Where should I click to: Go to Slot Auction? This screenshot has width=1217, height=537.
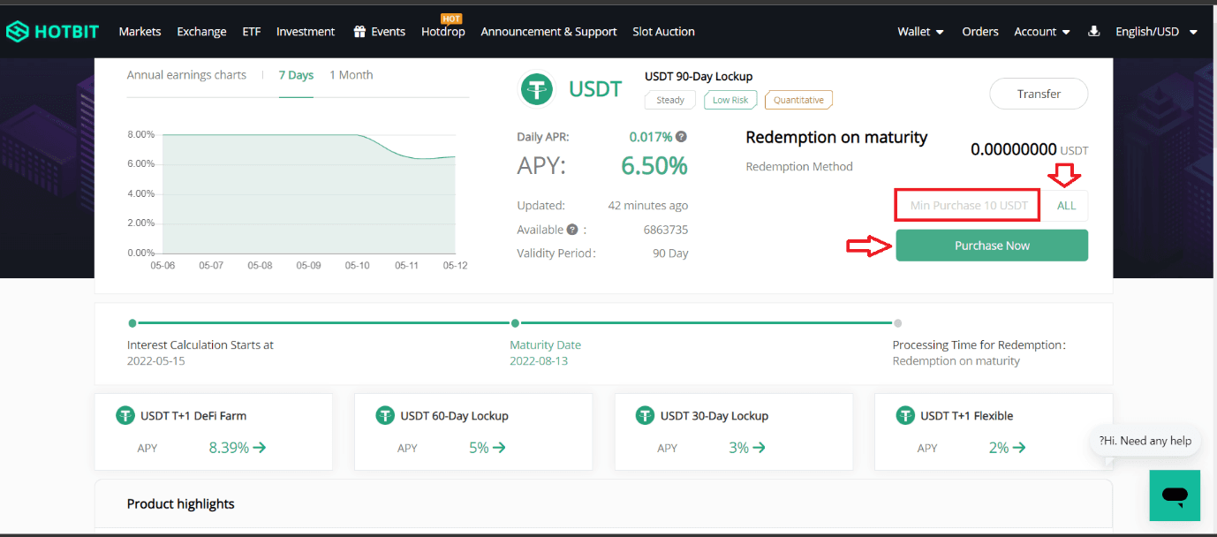coord(663,32)
